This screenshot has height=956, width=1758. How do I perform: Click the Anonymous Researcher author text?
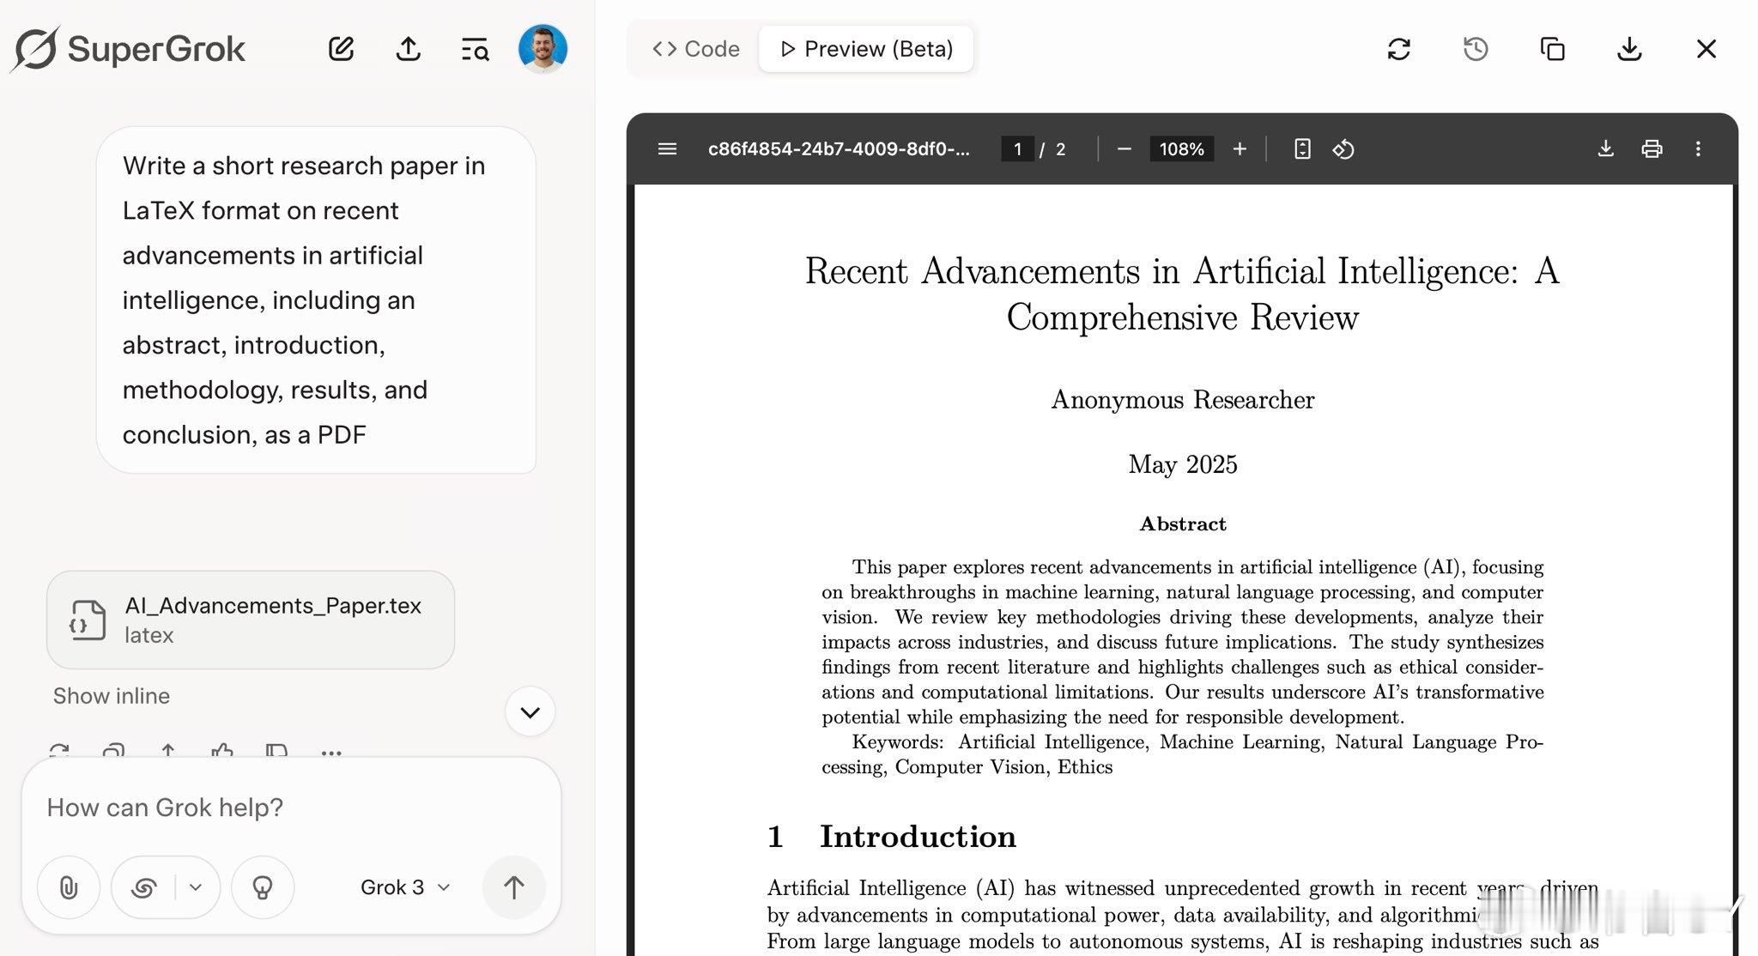[1183, 400]
